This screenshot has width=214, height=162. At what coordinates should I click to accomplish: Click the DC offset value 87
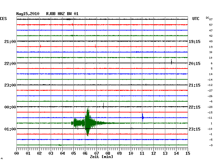pyautogui.click(x=211, y=19)
